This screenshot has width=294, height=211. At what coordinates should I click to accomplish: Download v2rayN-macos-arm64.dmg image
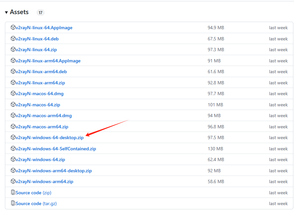point(44,116)
